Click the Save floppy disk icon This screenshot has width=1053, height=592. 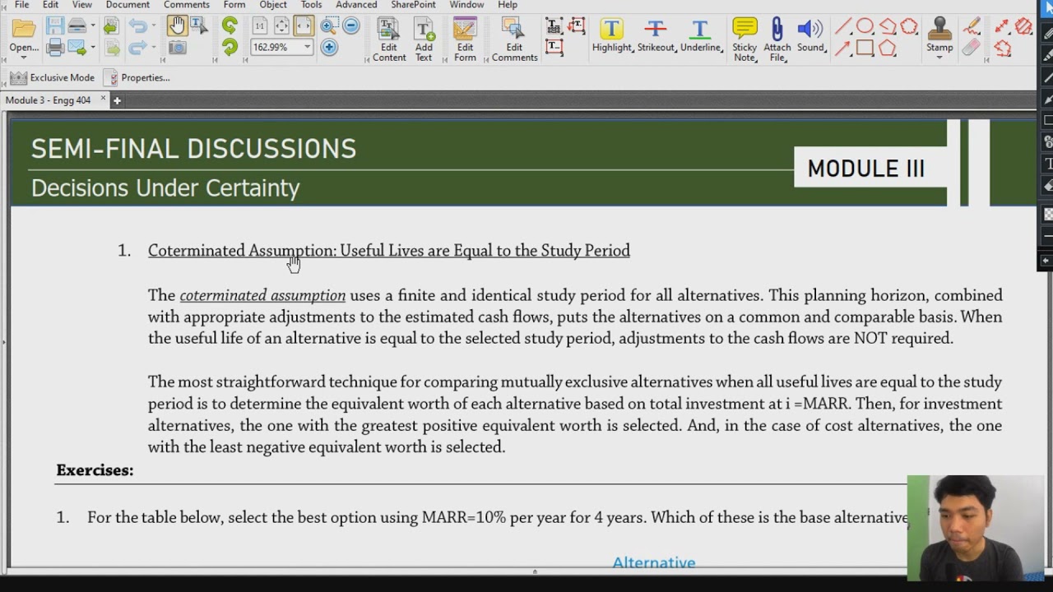pos(55,26)
